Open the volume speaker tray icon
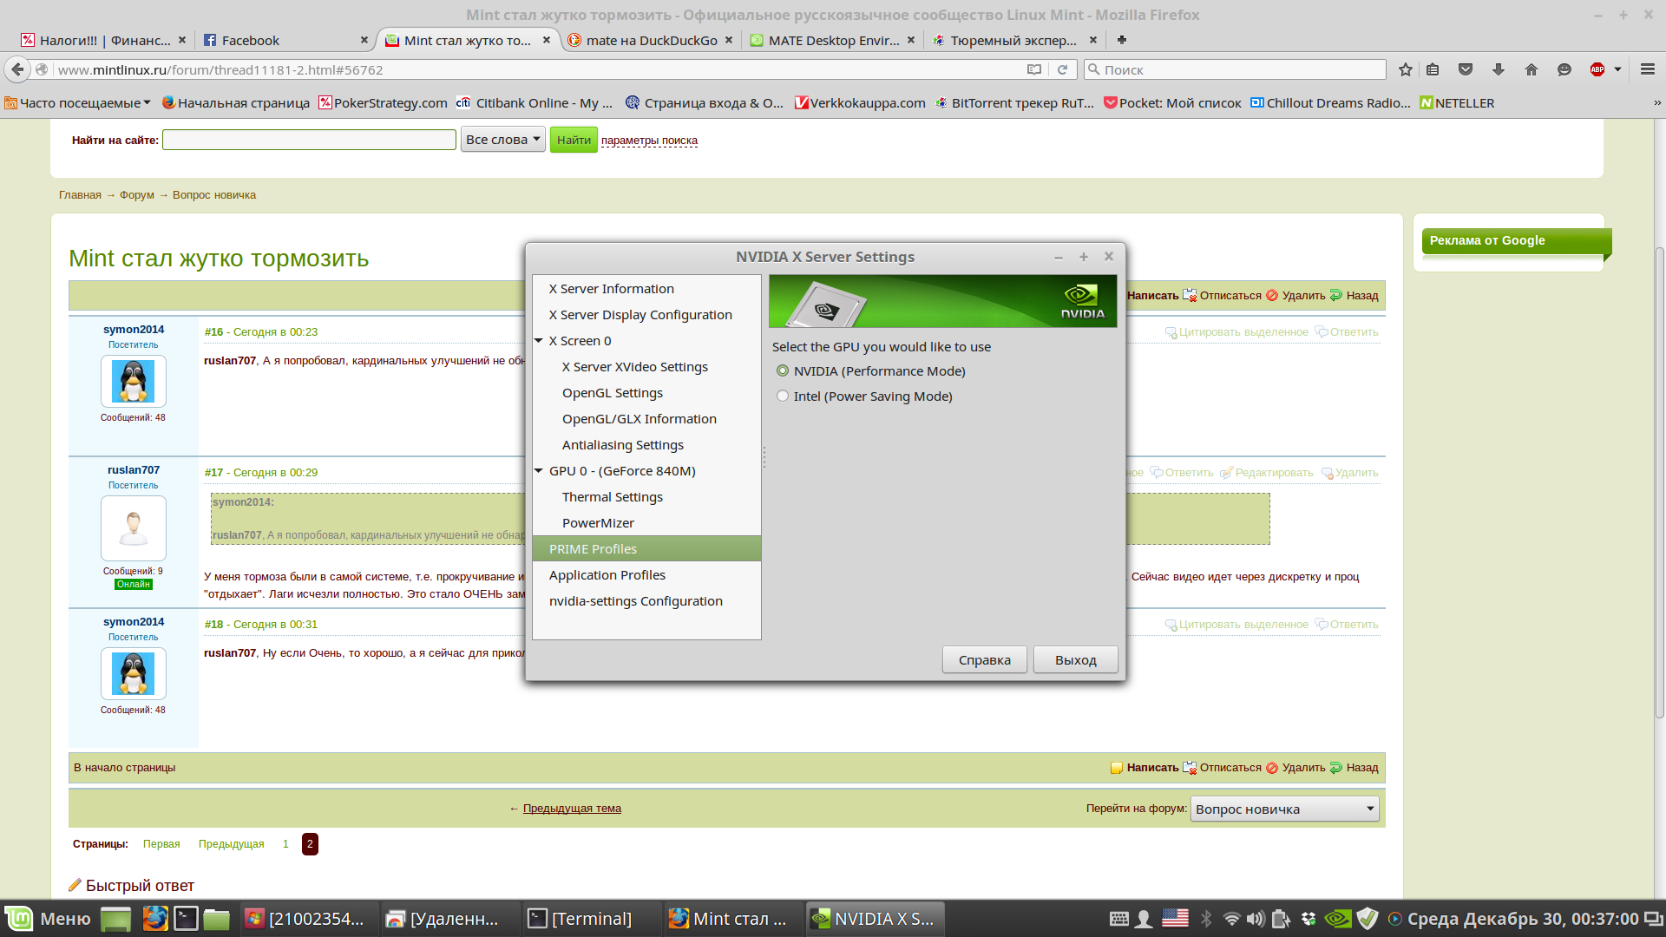 (x=1256, y=919)
